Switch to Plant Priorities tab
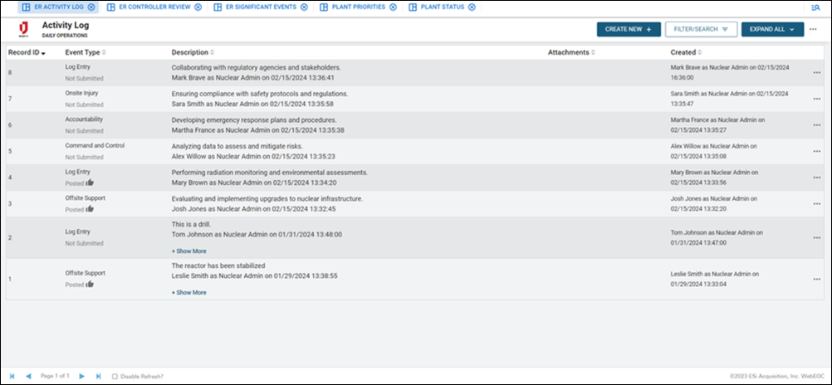The width and height of the screenshot is (832, 385). click(359, 7)
